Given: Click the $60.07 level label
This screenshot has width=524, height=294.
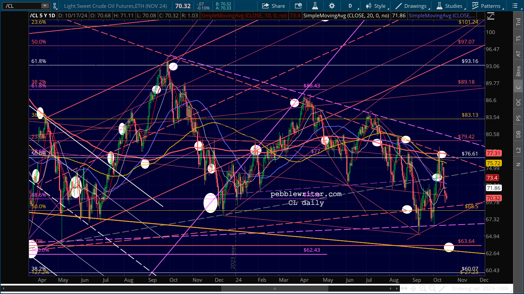Looking at the screenshot, I should pos(470,269).
